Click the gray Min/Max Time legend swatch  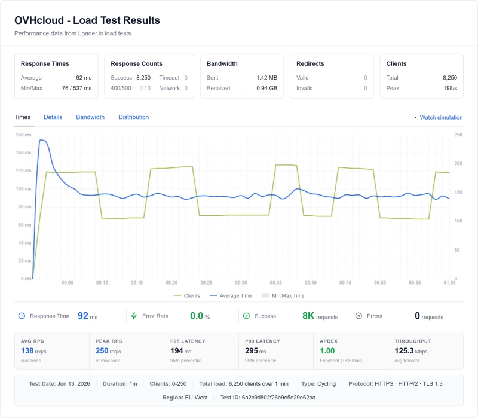(265, 295)
